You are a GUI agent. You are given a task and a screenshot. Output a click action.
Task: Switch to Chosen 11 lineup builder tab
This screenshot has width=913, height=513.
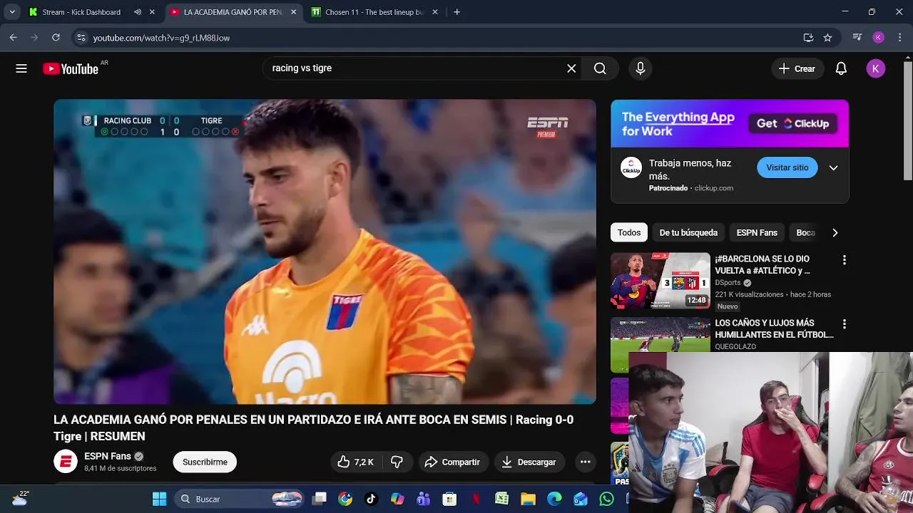(x=374, y=12)
